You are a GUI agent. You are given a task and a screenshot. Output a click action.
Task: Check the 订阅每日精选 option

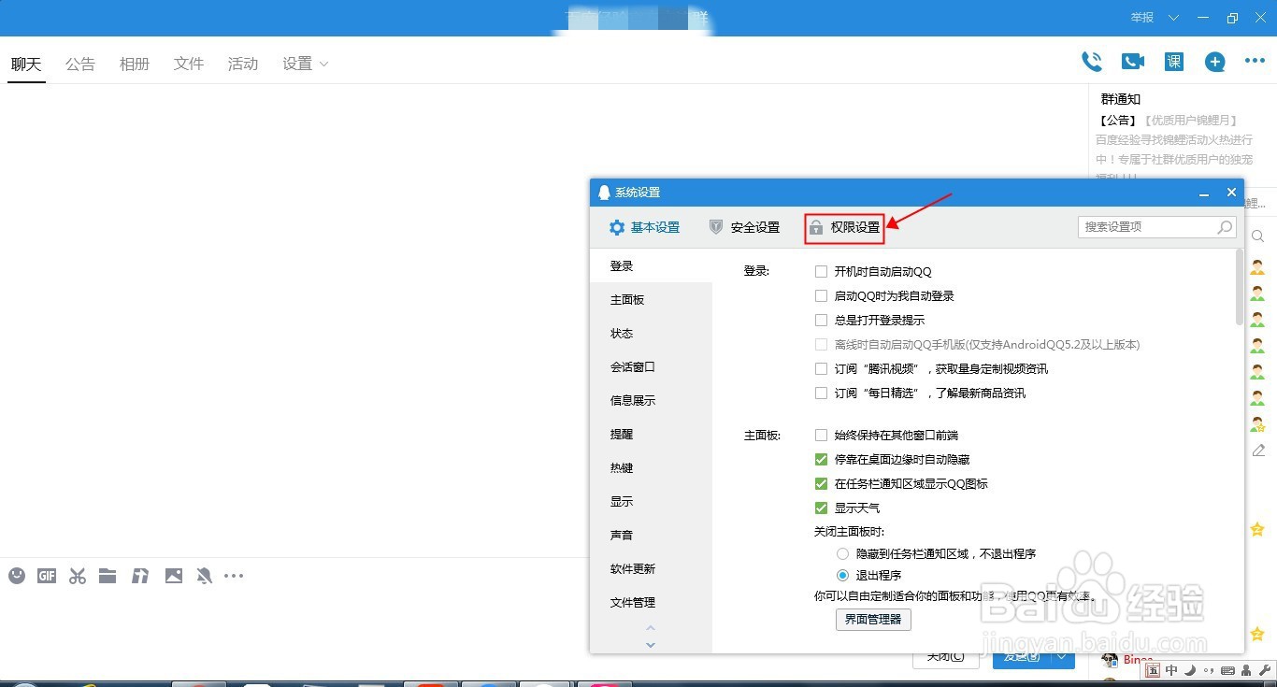click(821, 394)
